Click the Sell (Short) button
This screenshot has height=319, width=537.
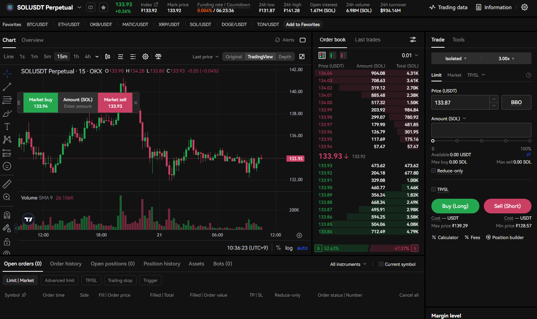click(507, 206)
